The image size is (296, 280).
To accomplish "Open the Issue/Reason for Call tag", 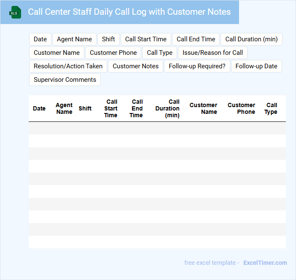I will [x=213, y=53].
